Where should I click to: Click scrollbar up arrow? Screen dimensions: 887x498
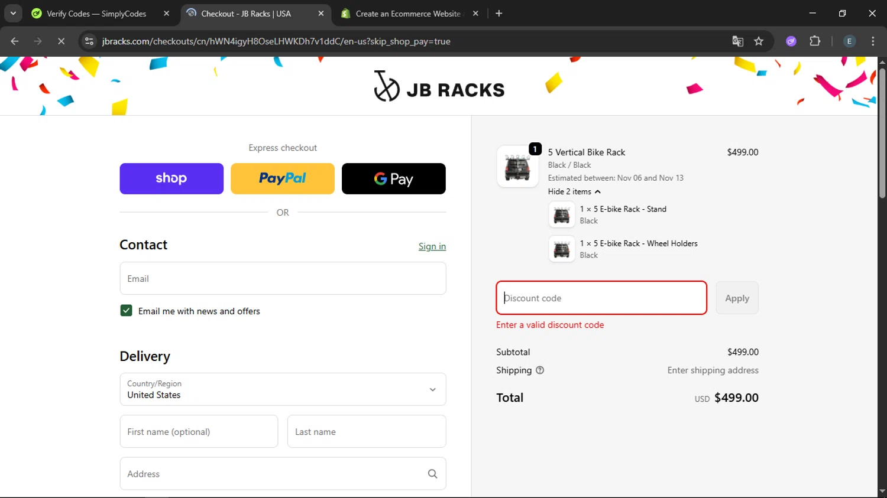[882, 61]
